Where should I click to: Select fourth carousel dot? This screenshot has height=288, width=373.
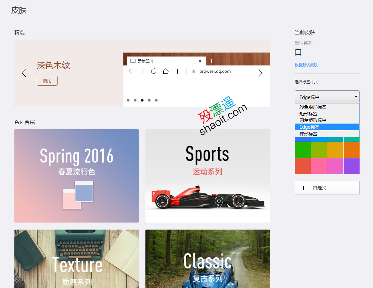(x=149, y=100)
